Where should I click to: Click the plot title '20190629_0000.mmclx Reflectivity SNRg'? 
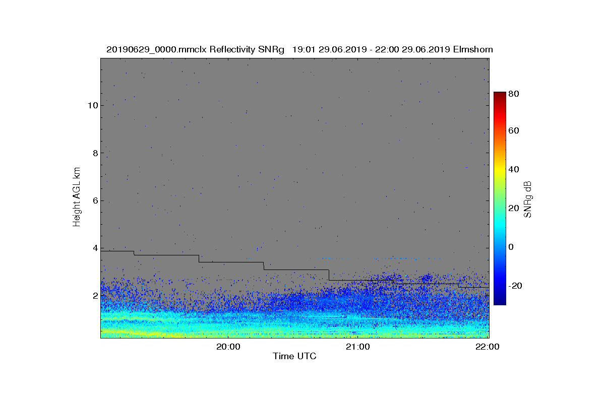(196, 49)
